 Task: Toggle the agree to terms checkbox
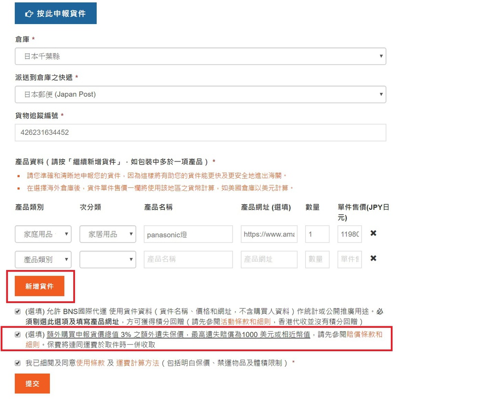tap(18, 363)
